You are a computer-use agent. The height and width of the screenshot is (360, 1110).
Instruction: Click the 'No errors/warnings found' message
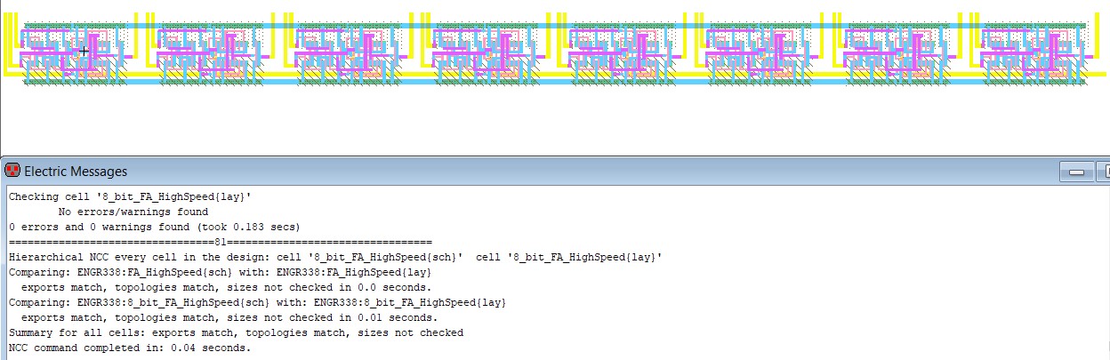pos(133,212)
